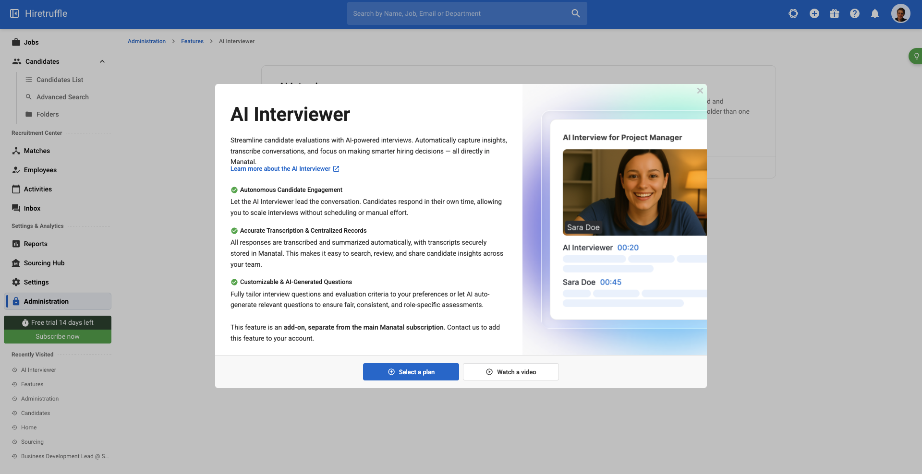Click the green lightbulb tips icon

point(916,56)
